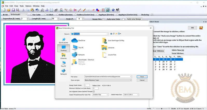Select the blue and red shapes tool

(x=98, y=10)
